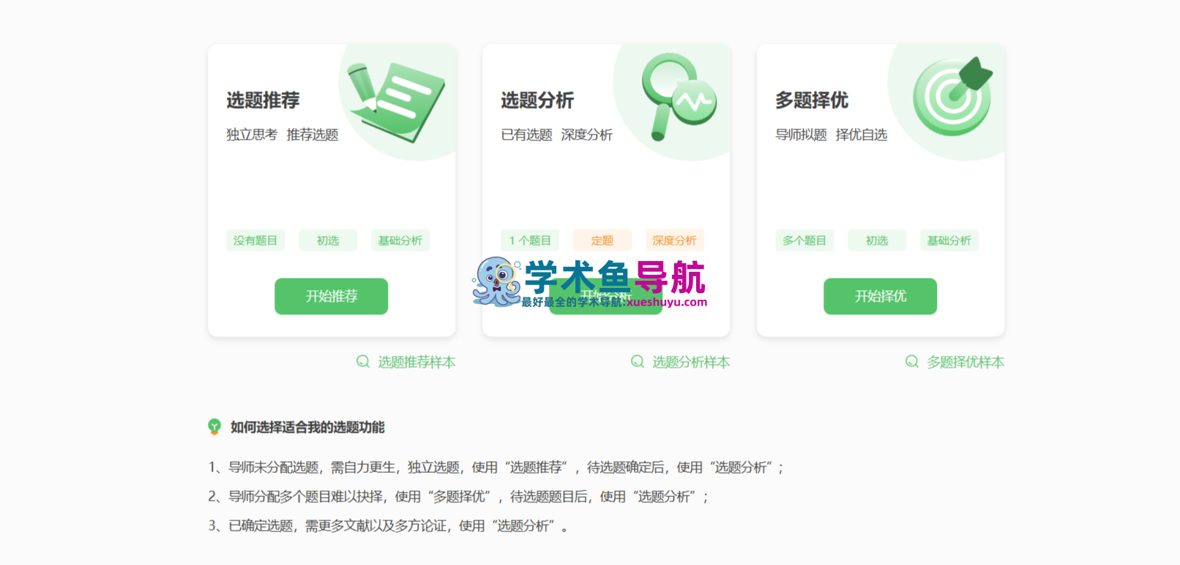1180x565 pixels.
Task: Click the search icon beside 多题择优样本
Action: (x=911, y=362)
